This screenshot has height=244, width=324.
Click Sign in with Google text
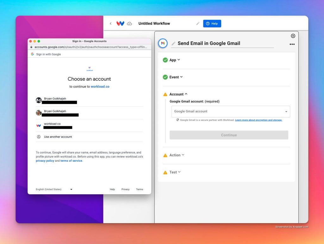[x=48, y=54]
